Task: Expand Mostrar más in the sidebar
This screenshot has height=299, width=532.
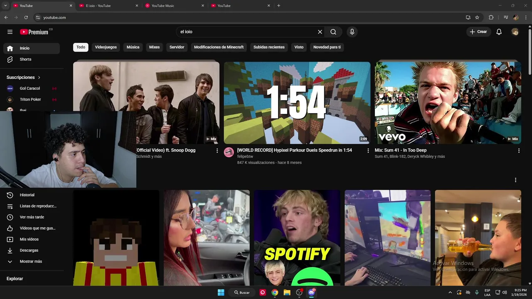Action: click(32, 262)
